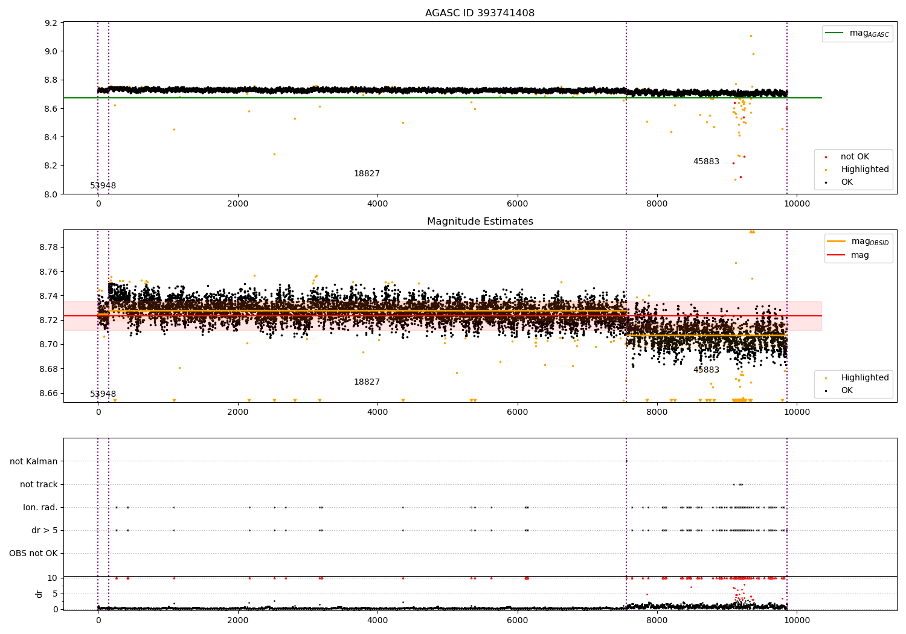Select the mag AGASC legend entry
906x634 pixels.
tap(857, 33)
